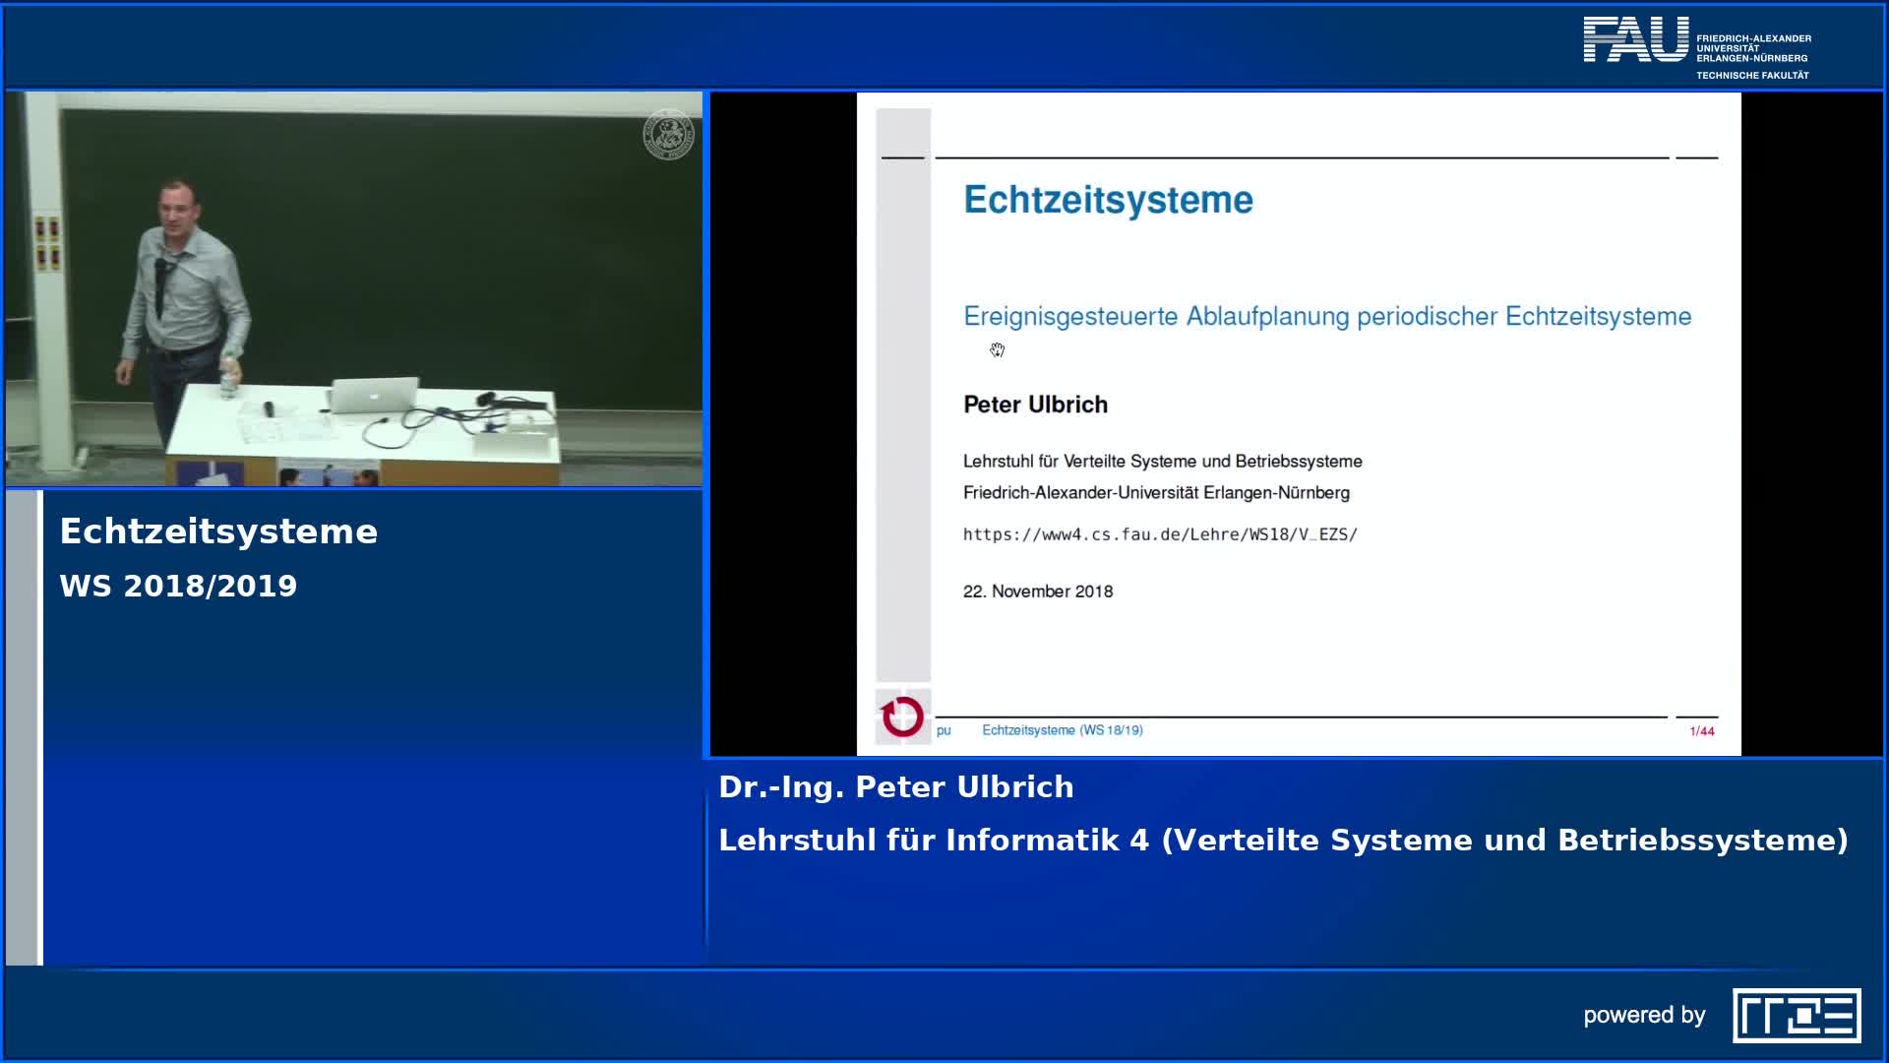Click the slide page number 1/44

point(1701,731)
